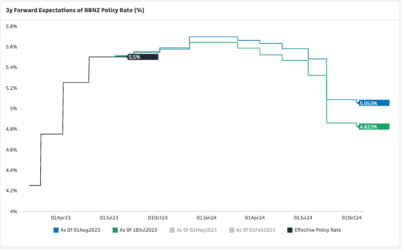Show the As Of 01May2023 series label

(x=197, y=230)
